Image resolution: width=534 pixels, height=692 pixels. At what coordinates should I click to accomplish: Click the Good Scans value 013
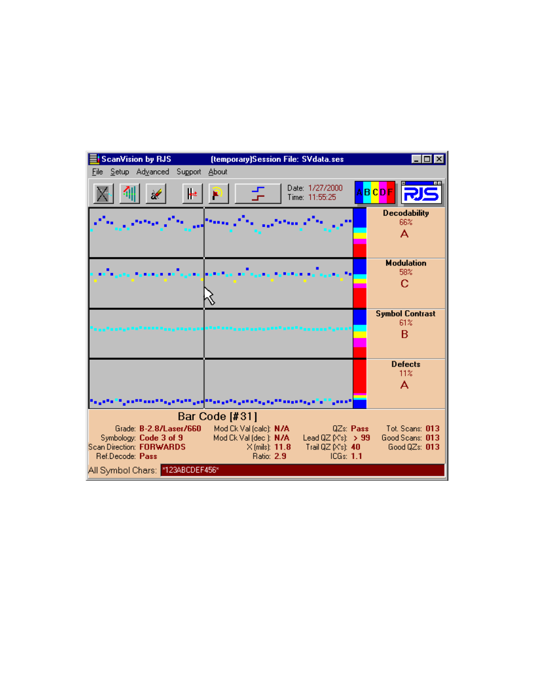coord(433,438)
